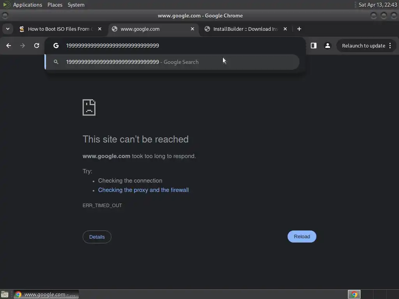The image size is (399, 299).
Task: Click the Google G icon in address bar
Action: click(x=56, y=46)
